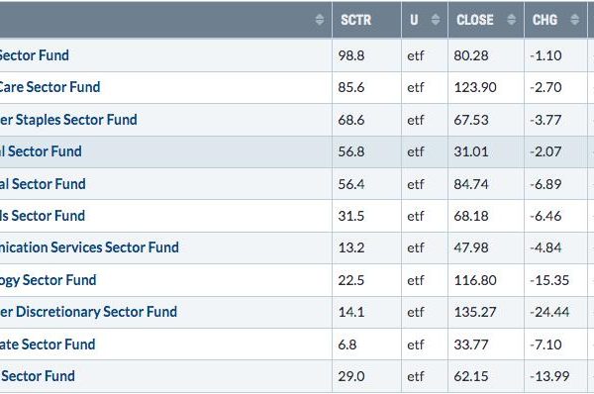Open the Care Sector Fund link
This screenshot has height=394, width=594.
[x=49, y=87]
